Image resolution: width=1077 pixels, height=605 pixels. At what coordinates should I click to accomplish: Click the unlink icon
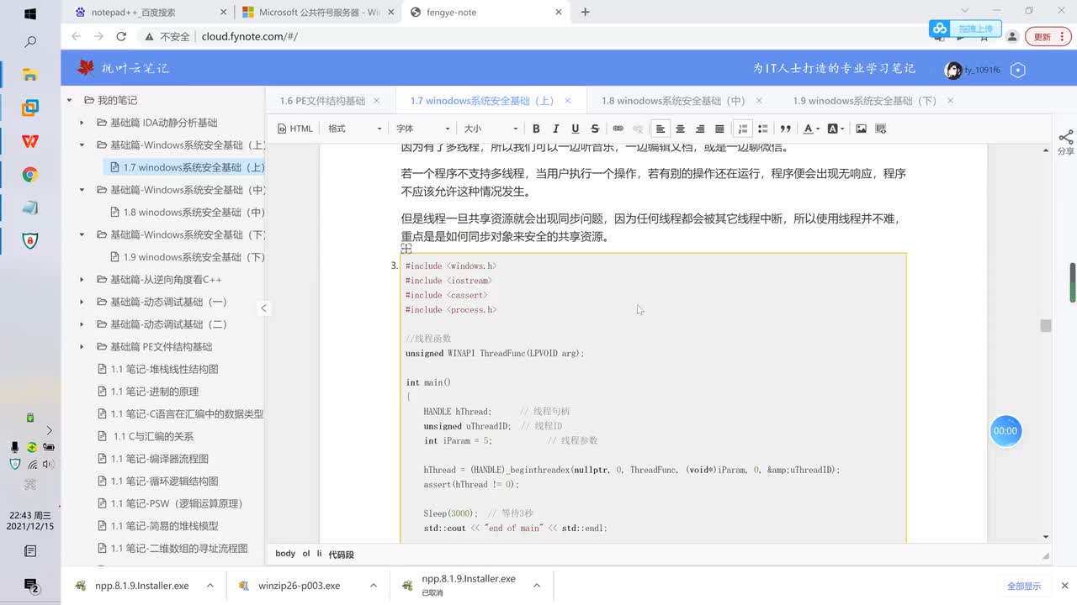tap(637, 129)
